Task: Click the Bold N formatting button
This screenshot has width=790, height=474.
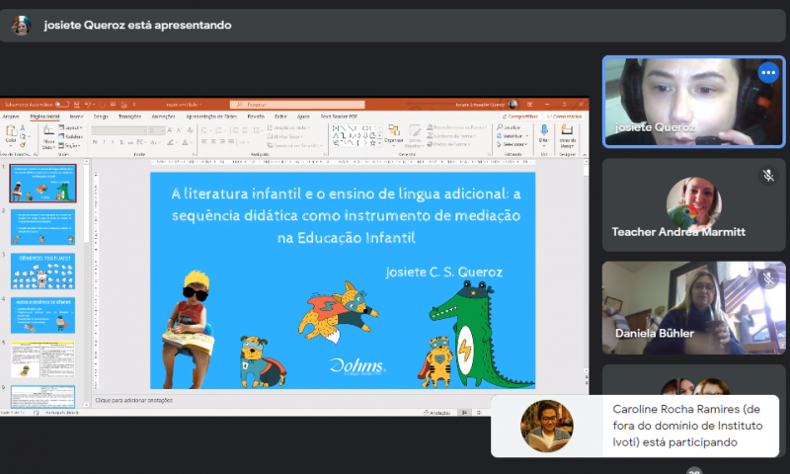Action: tap(95, 142)
